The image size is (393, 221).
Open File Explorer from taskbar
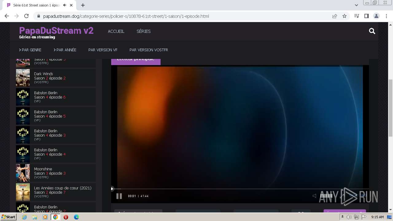[35, 217]
